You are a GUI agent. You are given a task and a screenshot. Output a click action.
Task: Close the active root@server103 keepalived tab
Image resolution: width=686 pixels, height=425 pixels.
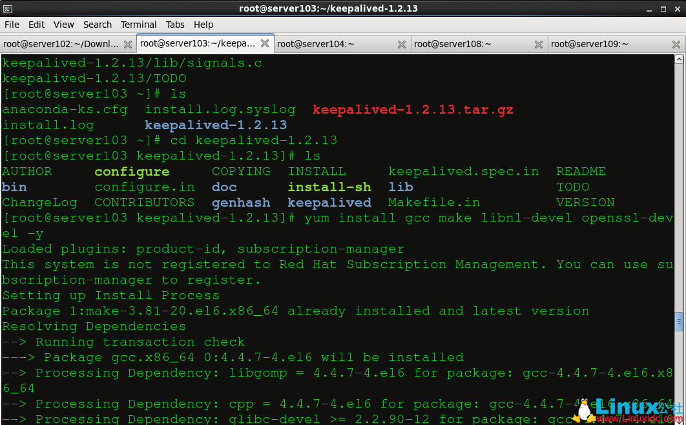click(x=265, y=43)
